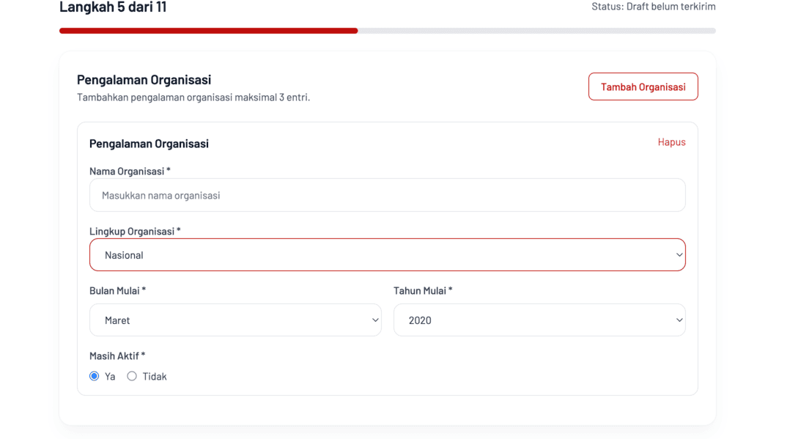Click the Lingkup Organisasi field label
This screenshot has width=798, height=439.
(x=134, y=231)
